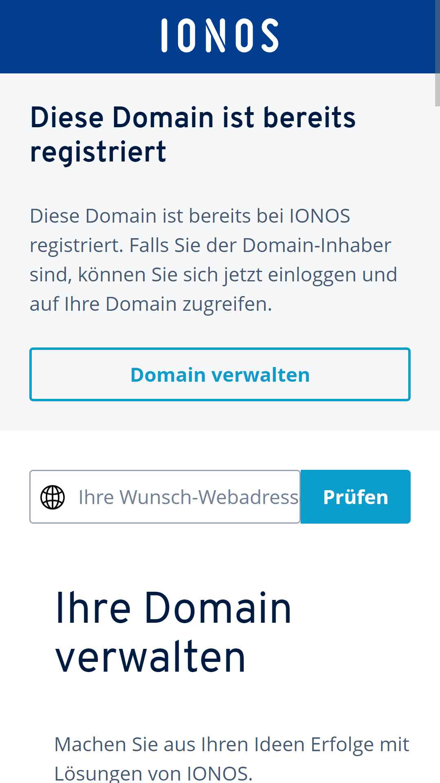Viewport: 440px width, 783px height.
Task: Click the heading Diese Domain ist bereits registriert
Action: click(x=193, y=134)
